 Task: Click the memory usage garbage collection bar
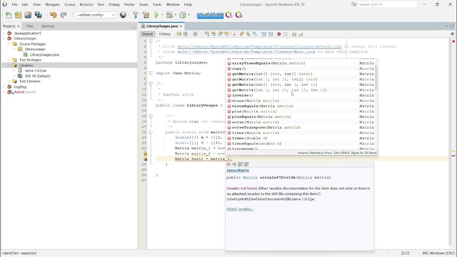210,15
